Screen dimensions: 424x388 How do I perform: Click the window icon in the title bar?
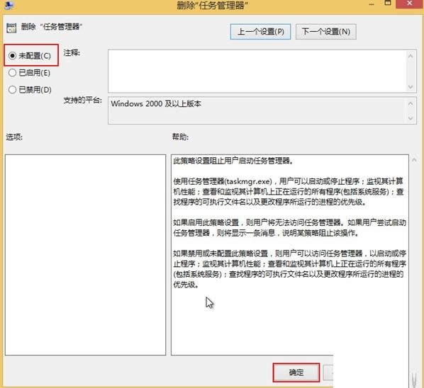pos(9,4)
